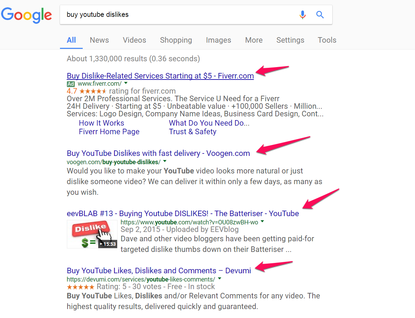Click the devumi.com services URL text
Image resolution: width=415 pixels, height=318 pixels.
[x=141, y=280]
